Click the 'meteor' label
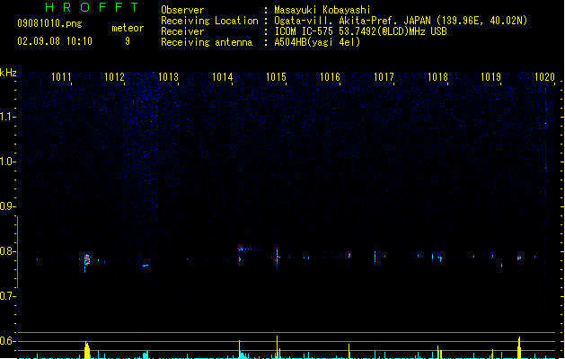The height and width of the screenshot is (359, 565). coord(128,28)
